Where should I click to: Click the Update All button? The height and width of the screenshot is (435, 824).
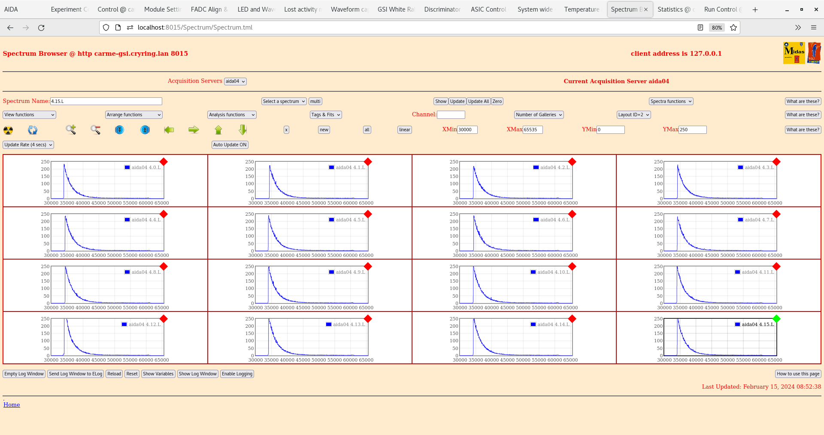coord(478,102)
